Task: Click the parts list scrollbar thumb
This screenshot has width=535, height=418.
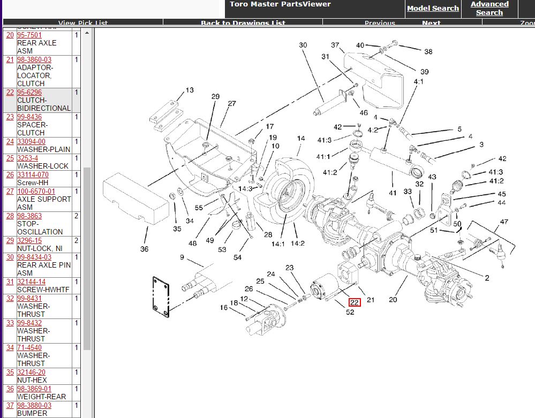Action: tap(87, 259)
